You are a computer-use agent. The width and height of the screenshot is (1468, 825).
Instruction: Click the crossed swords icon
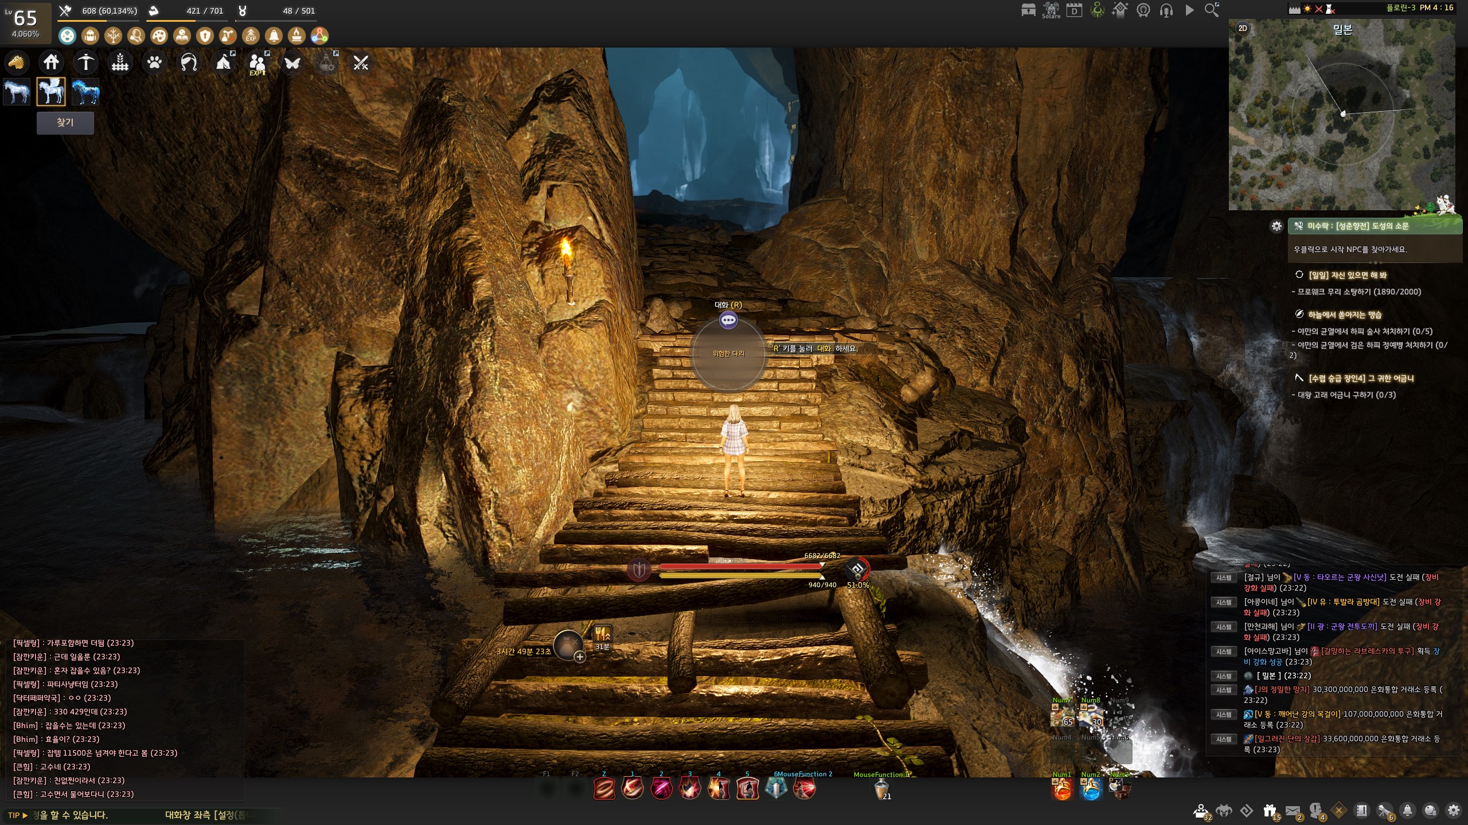pyautogui.click(x=361, y=62)
